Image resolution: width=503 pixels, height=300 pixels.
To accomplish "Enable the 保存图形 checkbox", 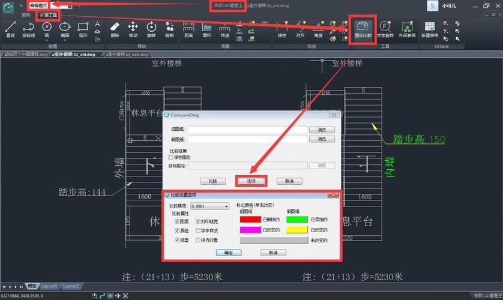I will pos(170,157).
